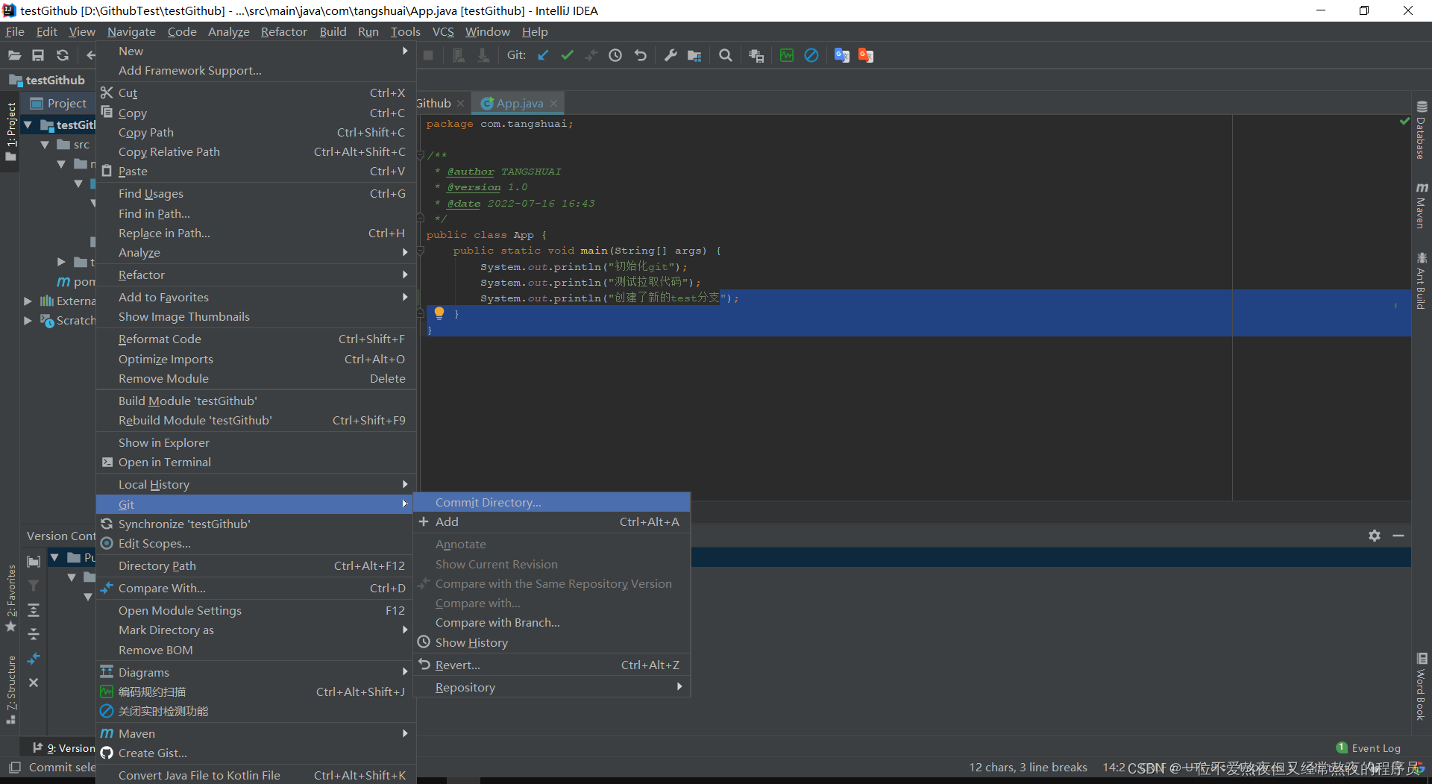Switch to the App.java editor tab
Image resolution: width=1432 pixels, height=784 pixels.
click(519, 104)
